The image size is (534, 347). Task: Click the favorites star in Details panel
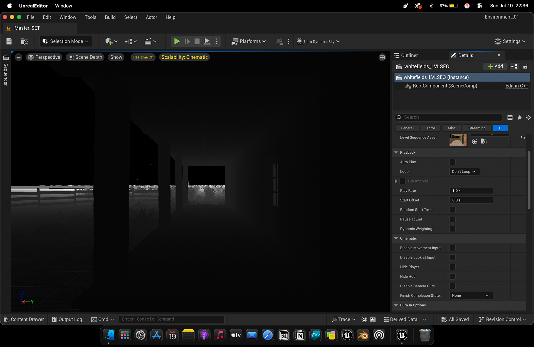pyautogui.click(x=520, y=117)
